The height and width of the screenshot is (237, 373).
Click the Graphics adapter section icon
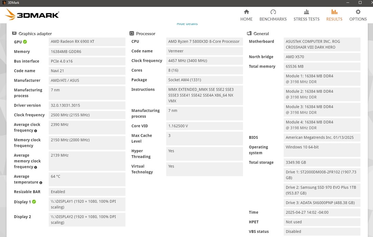click(14, 33)
